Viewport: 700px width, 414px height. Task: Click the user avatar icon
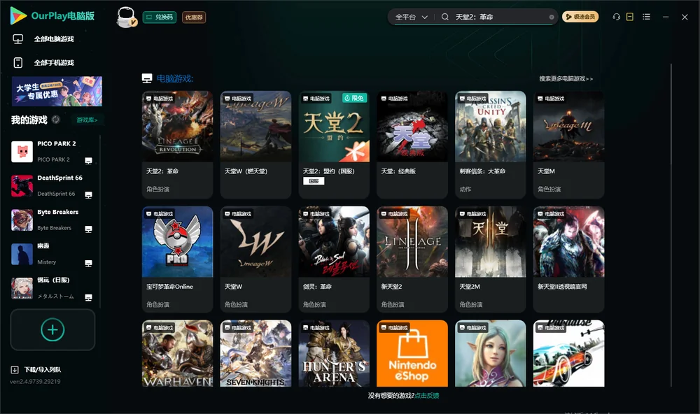(126, 17)
